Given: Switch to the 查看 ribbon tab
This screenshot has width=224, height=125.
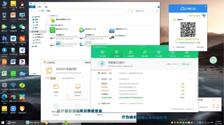Looking at the screenshot, I should pyautogui.click(x=46, y=7).
